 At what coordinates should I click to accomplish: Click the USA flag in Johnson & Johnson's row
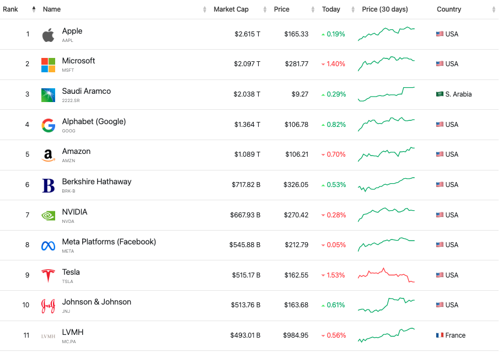click(440, 305)
